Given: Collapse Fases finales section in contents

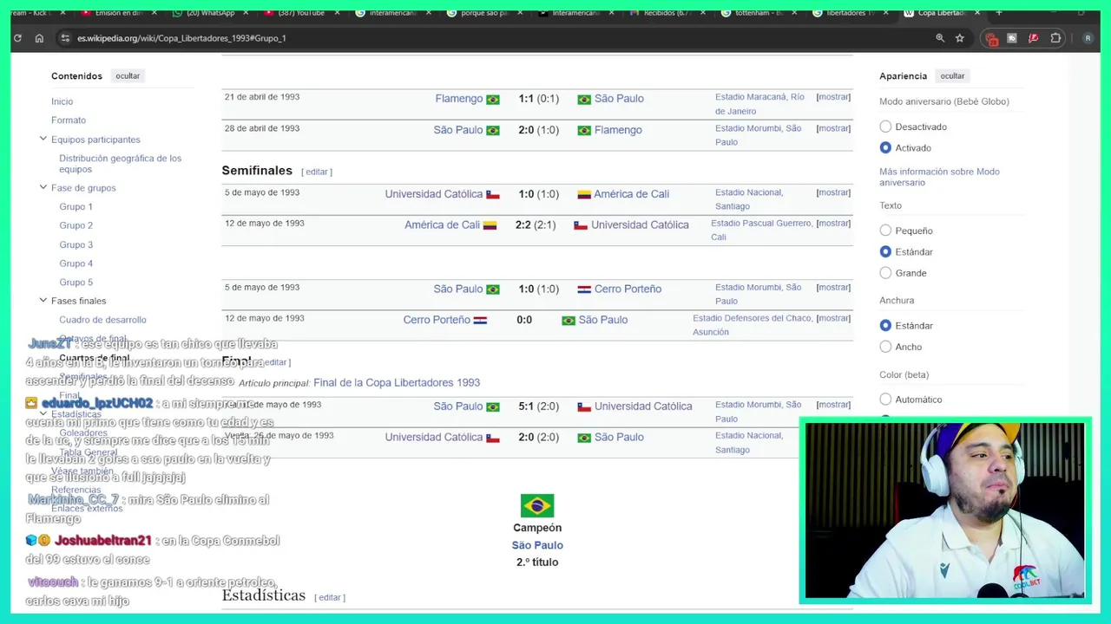Looking at the screenshot, I should tap(43, 300).
